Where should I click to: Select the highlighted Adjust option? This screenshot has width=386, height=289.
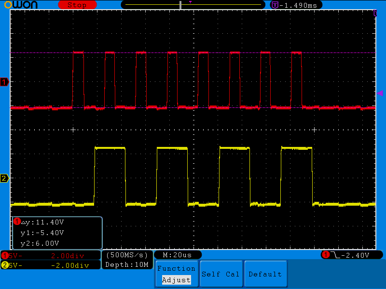click(x=176, y=280)
